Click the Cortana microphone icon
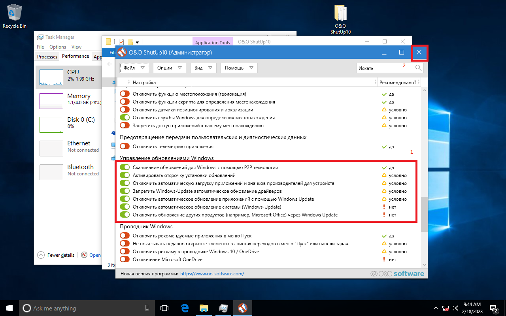Viewport: 506px width, 316px height. click(x=147, y=308)
